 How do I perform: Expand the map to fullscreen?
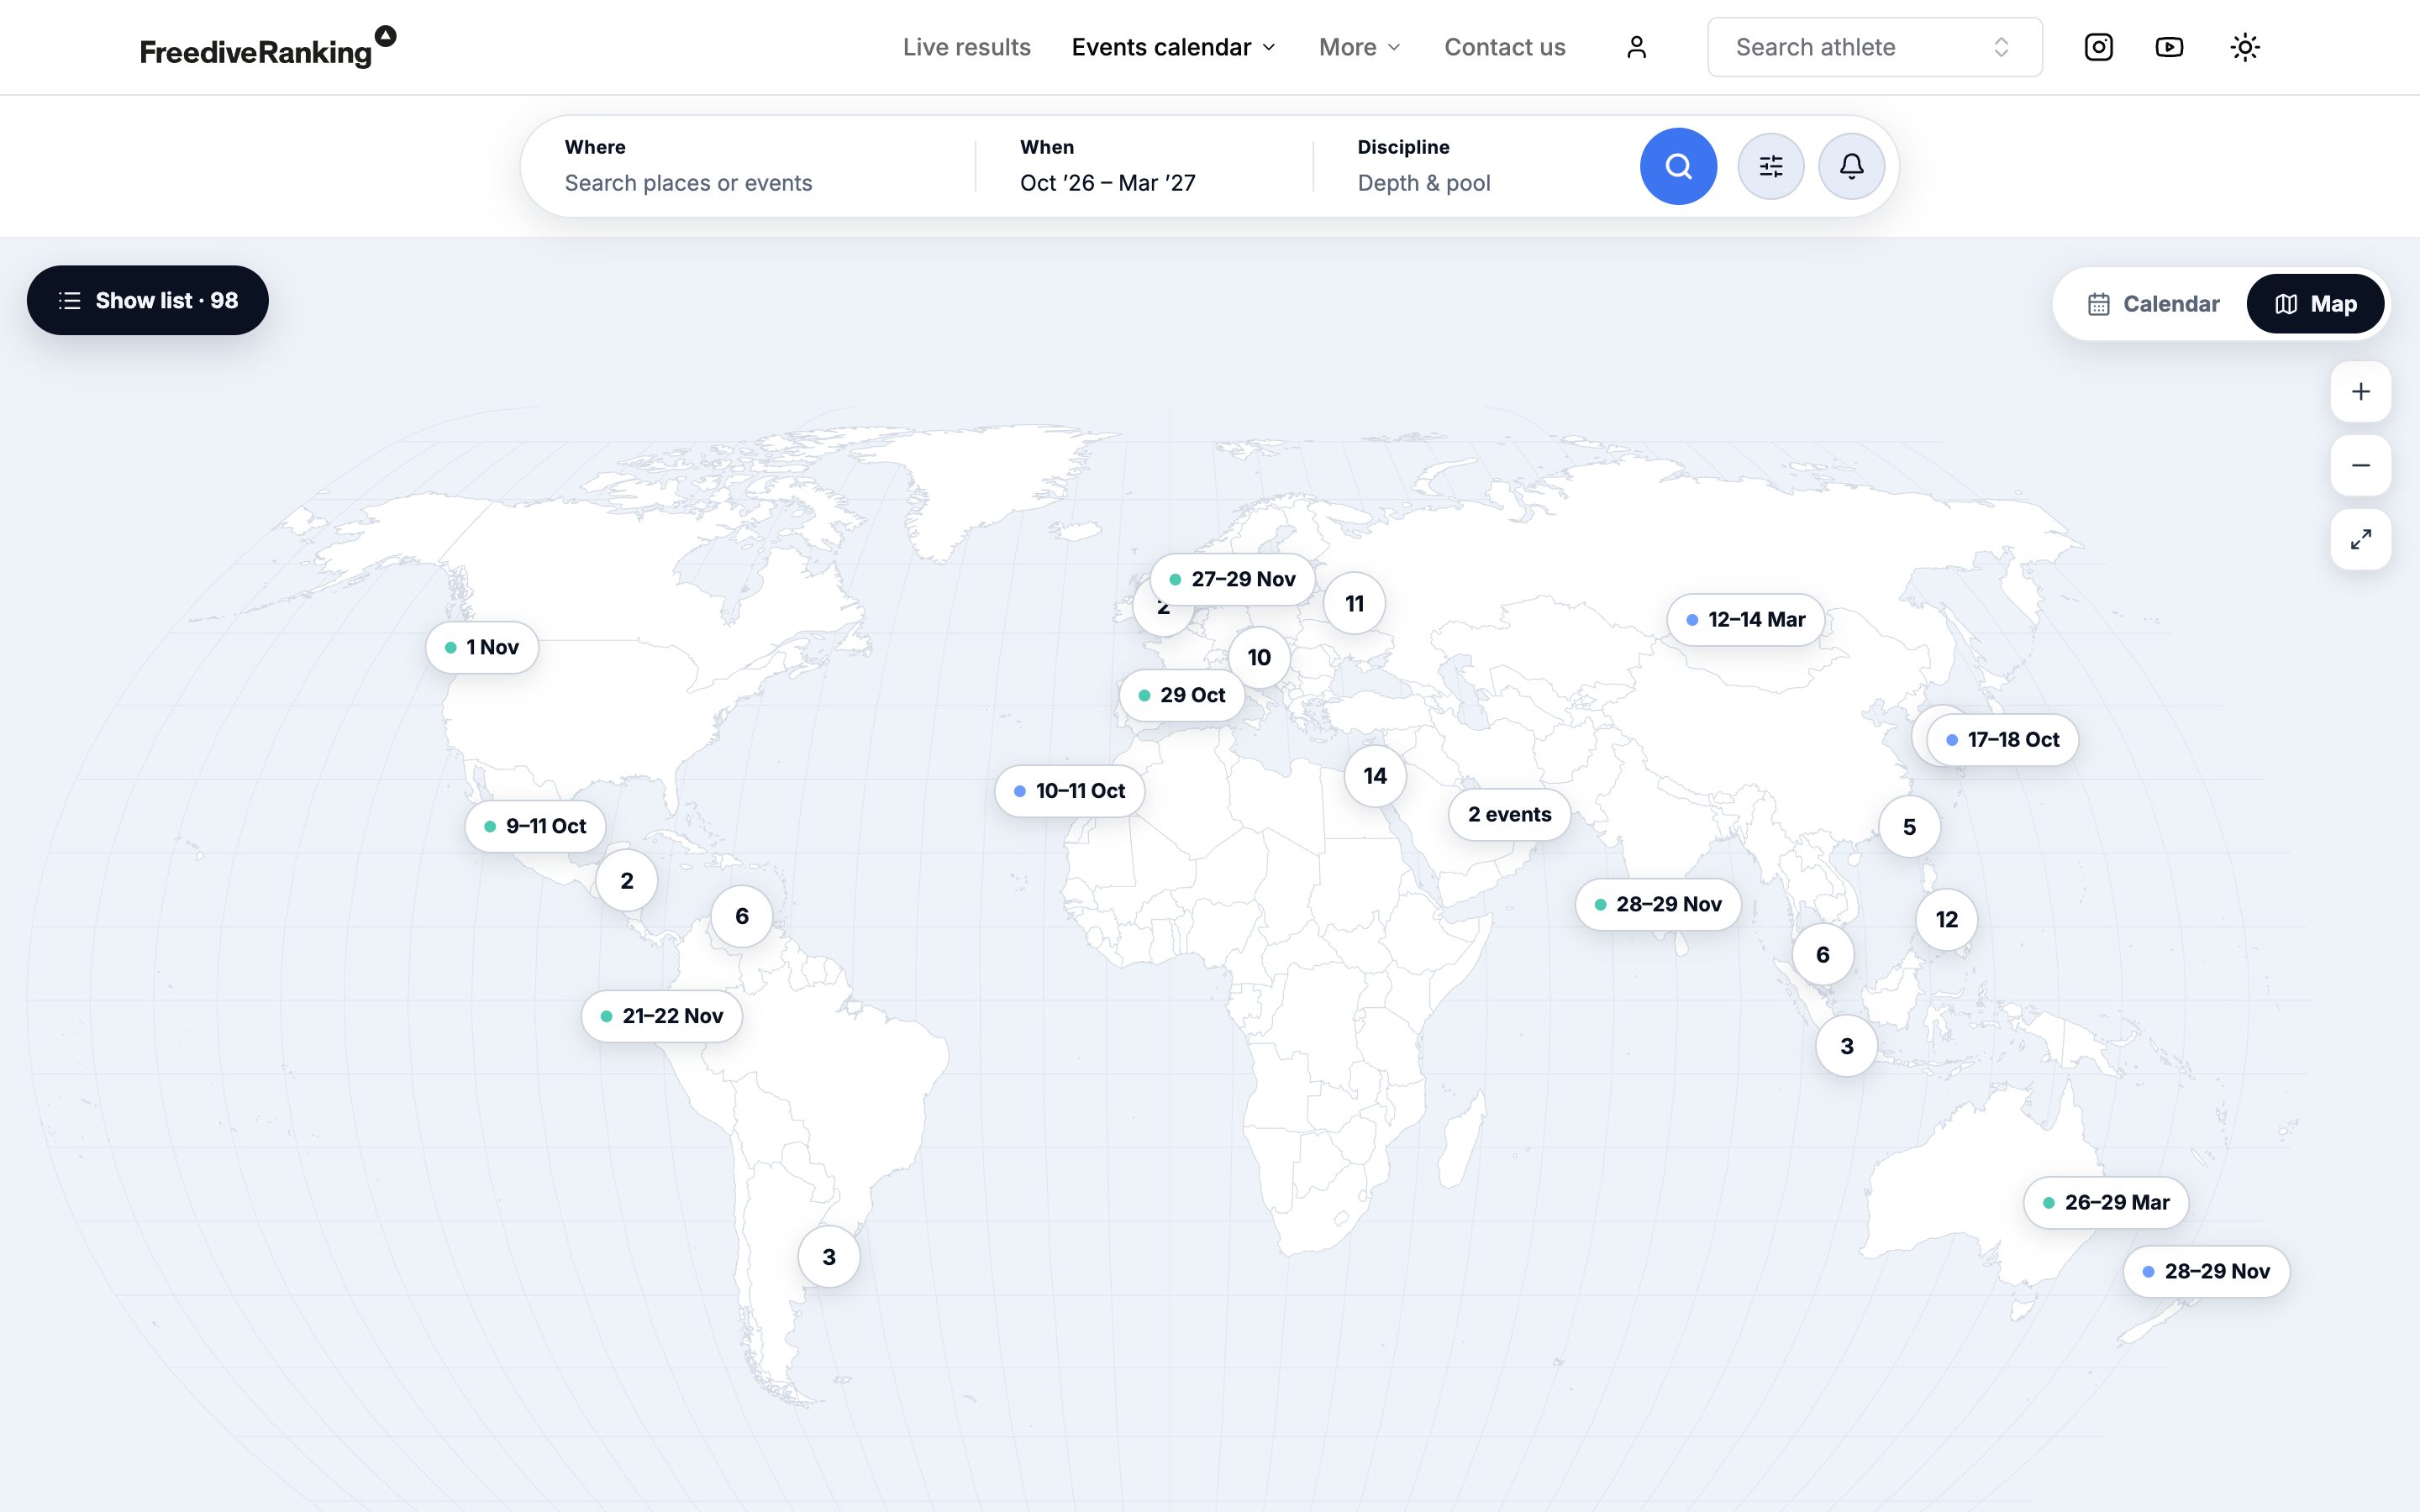(x=2360, y=539)
